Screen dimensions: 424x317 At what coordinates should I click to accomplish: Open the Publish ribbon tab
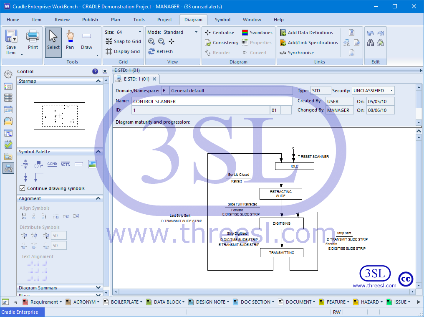point(90,20)
